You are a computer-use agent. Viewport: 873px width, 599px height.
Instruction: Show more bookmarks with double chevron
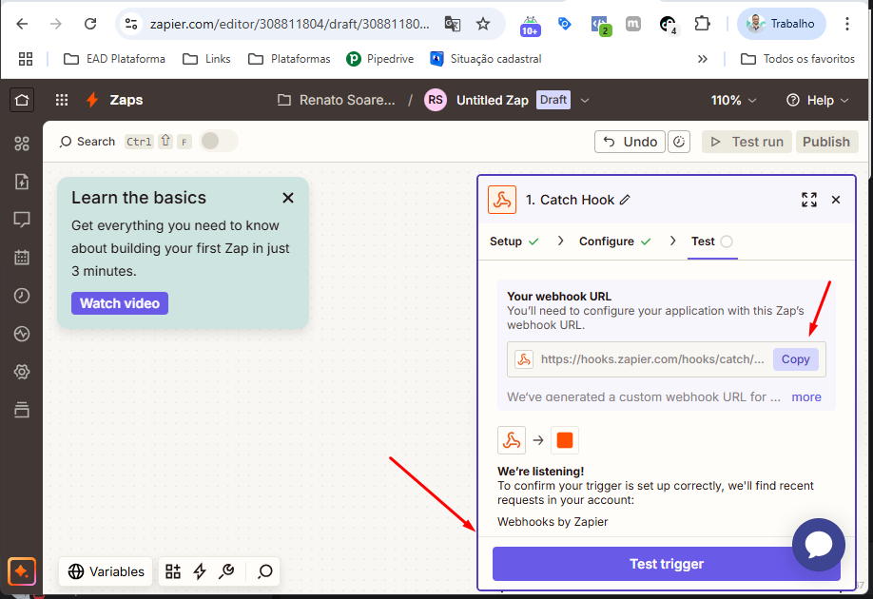(703, 59)
